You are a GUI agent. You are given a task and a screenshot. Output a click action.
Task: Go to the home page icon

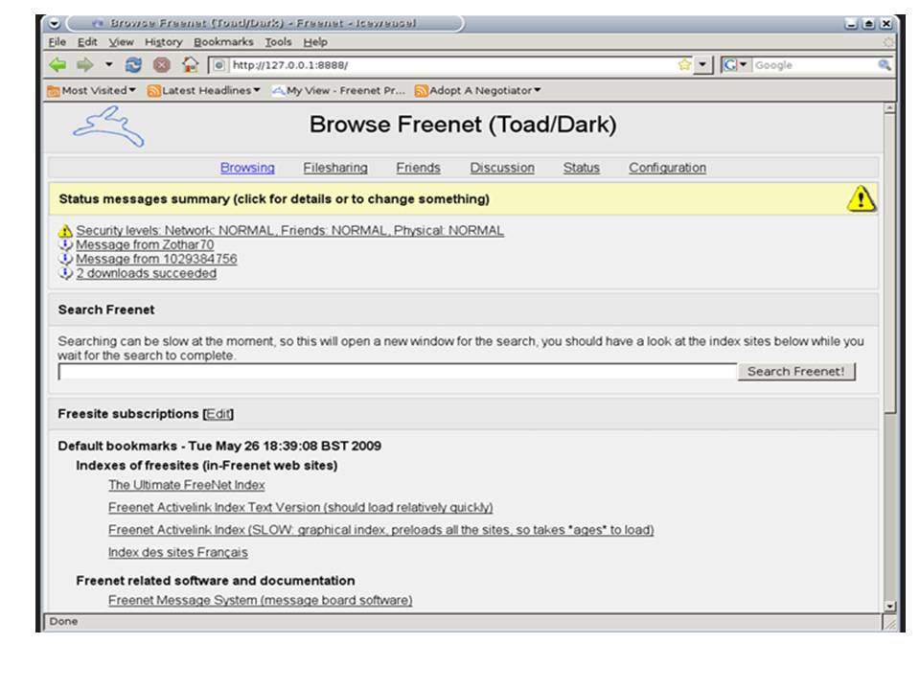click(190, 64)
